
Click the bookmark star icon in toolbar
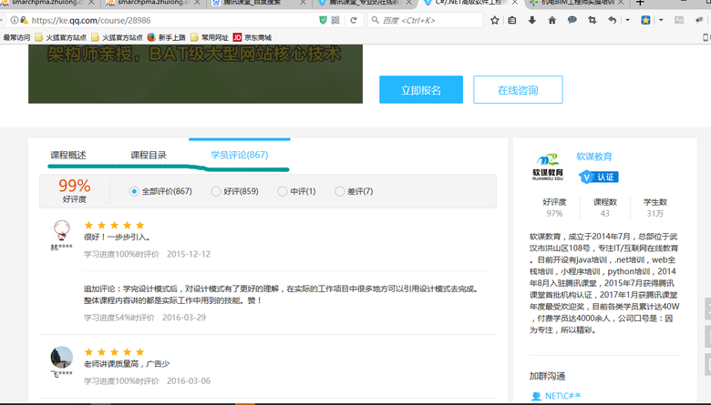[492, 20]
